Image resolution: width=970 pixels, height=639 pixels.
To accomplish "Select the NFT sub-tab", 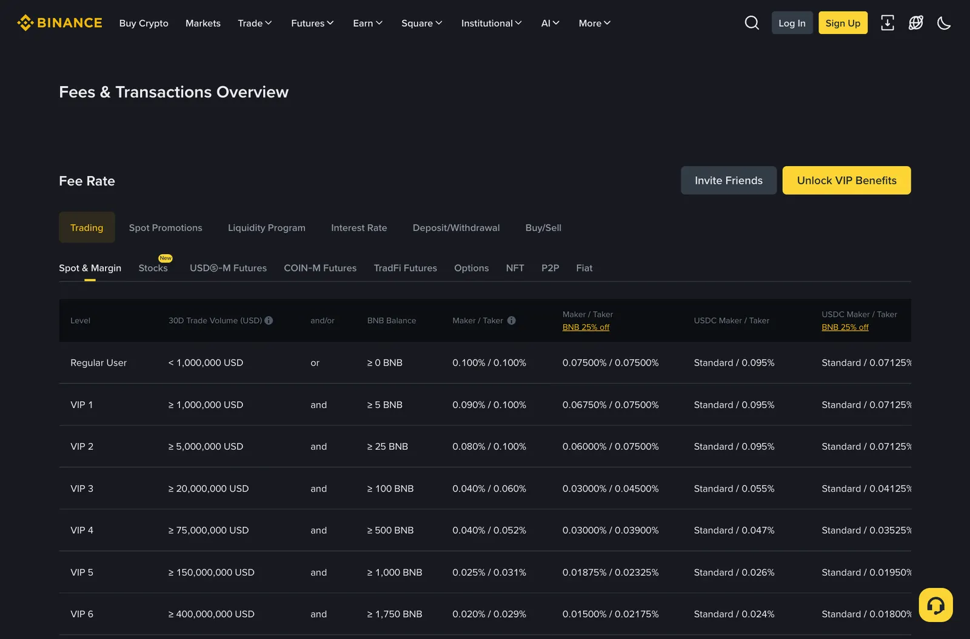I will point(515,268).
